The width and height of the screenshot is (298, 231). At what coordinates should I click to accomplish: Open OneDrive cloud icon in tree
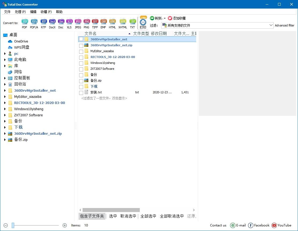10,41
